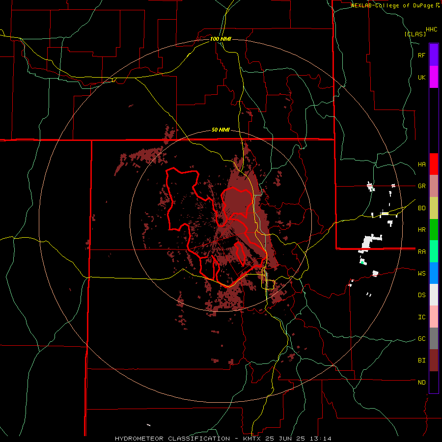442x442 pixels.
Task: Click the RA legend label
Action: pyautogui.click(x=421, y=251)
